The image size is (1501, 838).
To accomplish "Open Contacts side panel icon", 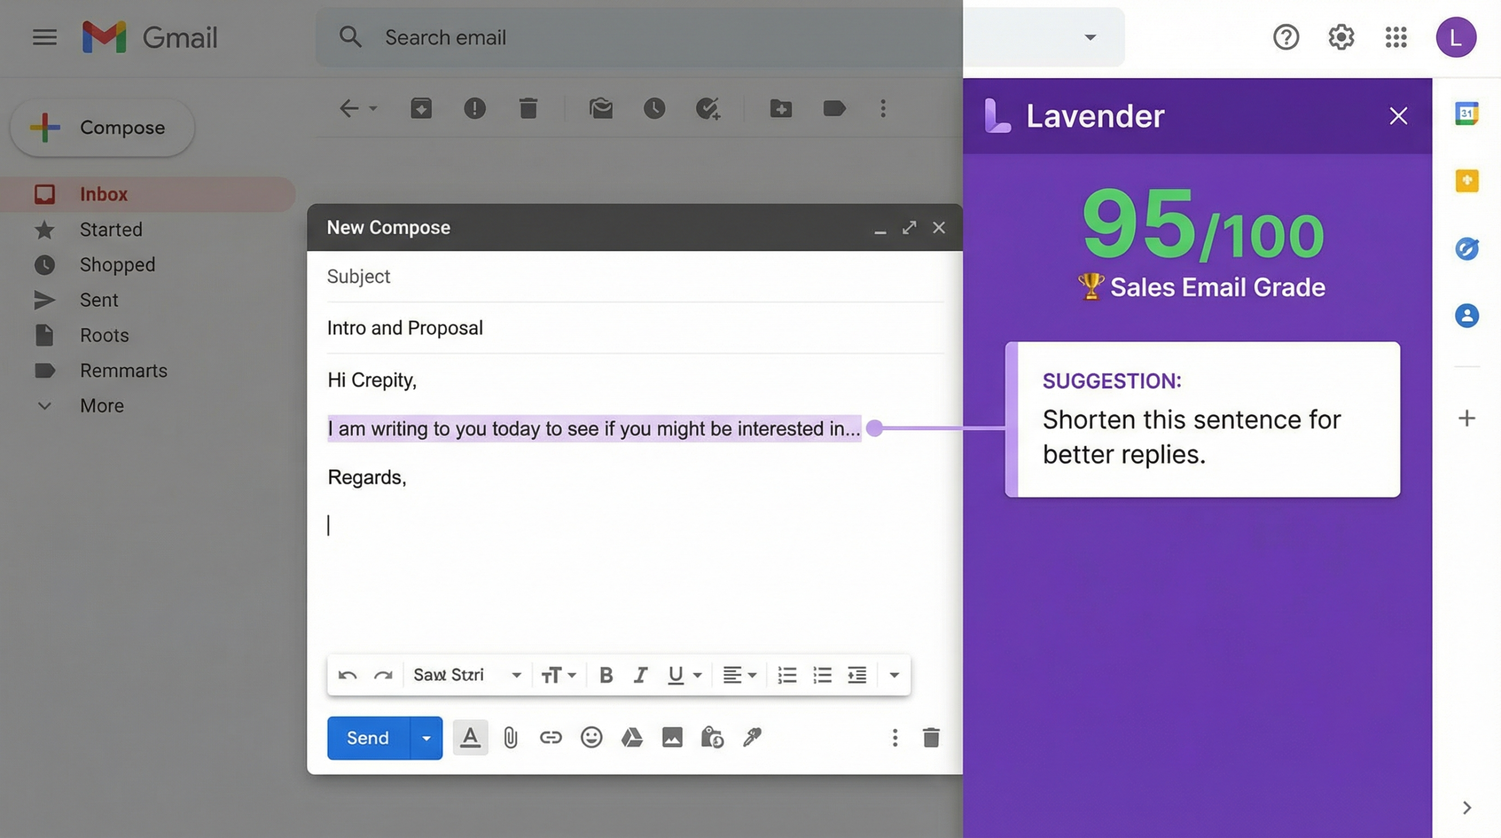I will click(1466, 316).
